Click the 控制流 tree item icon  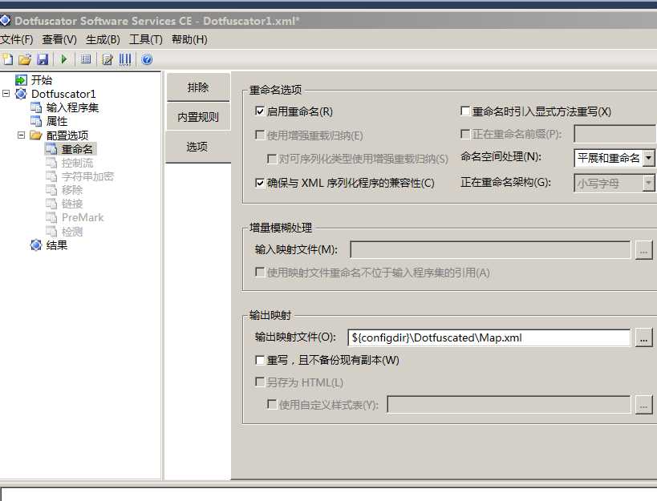point(51,163)
